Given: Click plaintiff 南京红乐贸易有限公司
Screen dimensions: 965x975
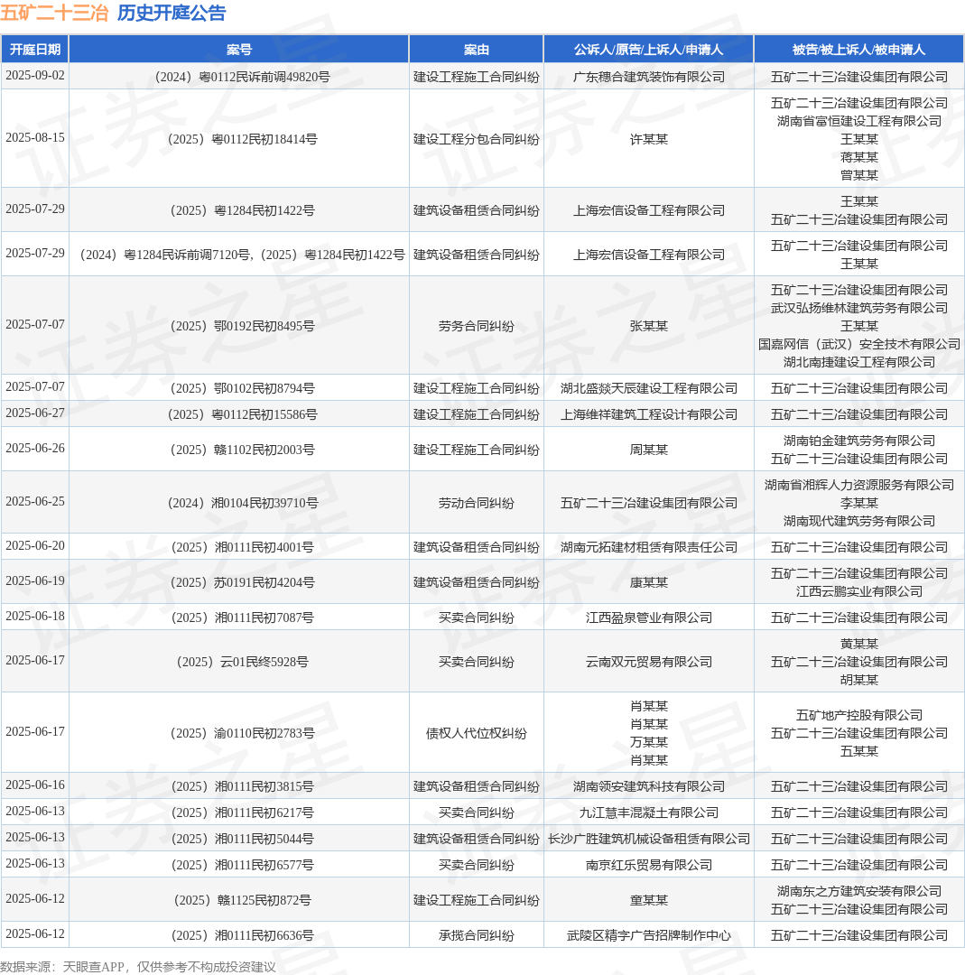Looking at the screenshot, I should coord(648,865).
